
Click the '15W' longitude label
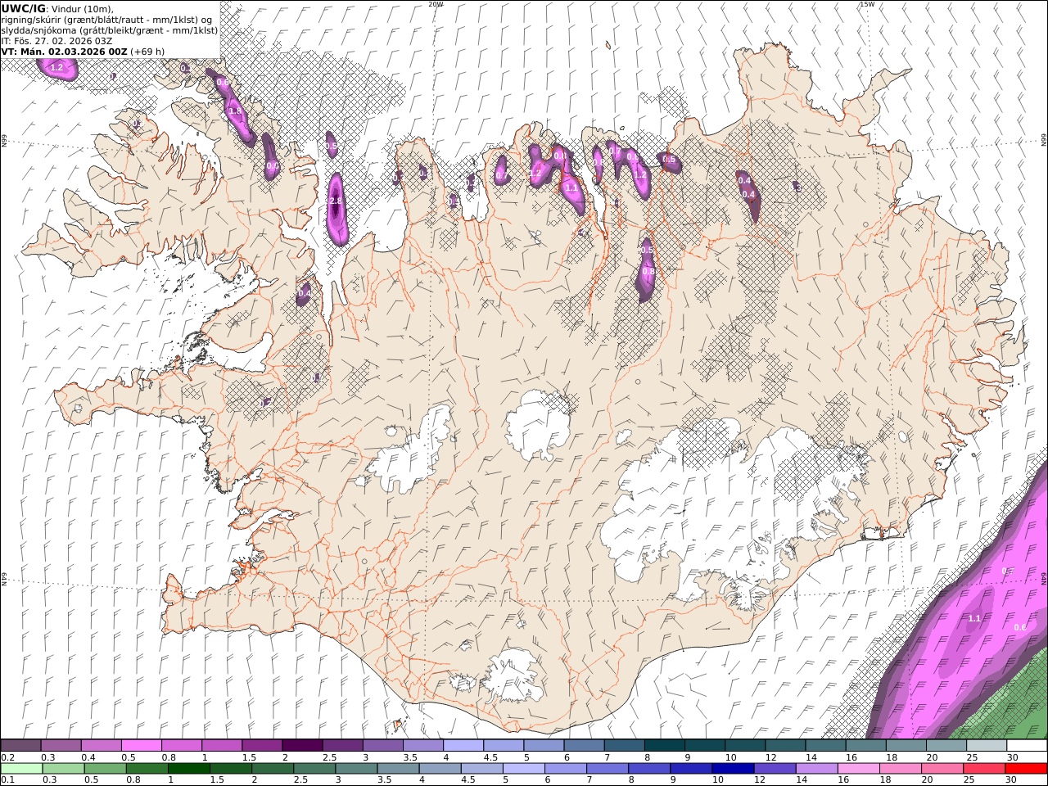coord(866,4)
